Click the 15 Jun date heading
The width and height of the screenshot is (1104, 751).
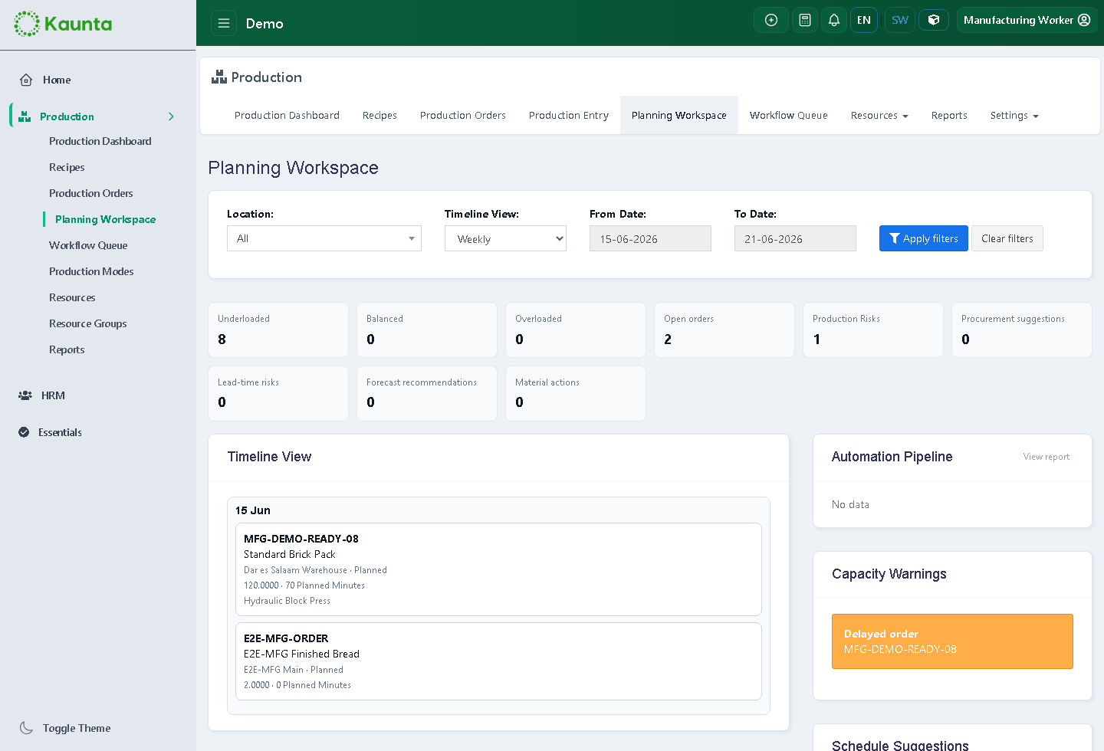(x=253, y=510)
